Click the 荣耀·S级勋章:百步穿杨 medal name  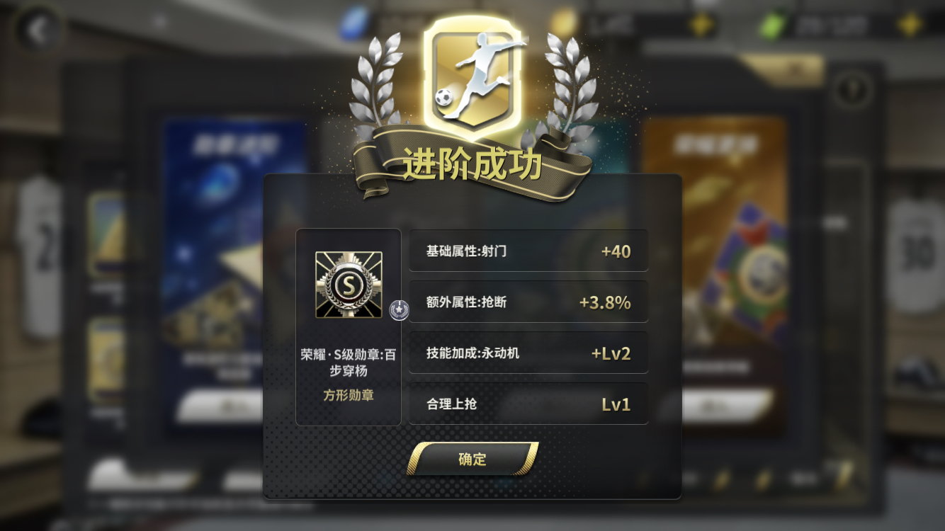(x=349, y=362)
